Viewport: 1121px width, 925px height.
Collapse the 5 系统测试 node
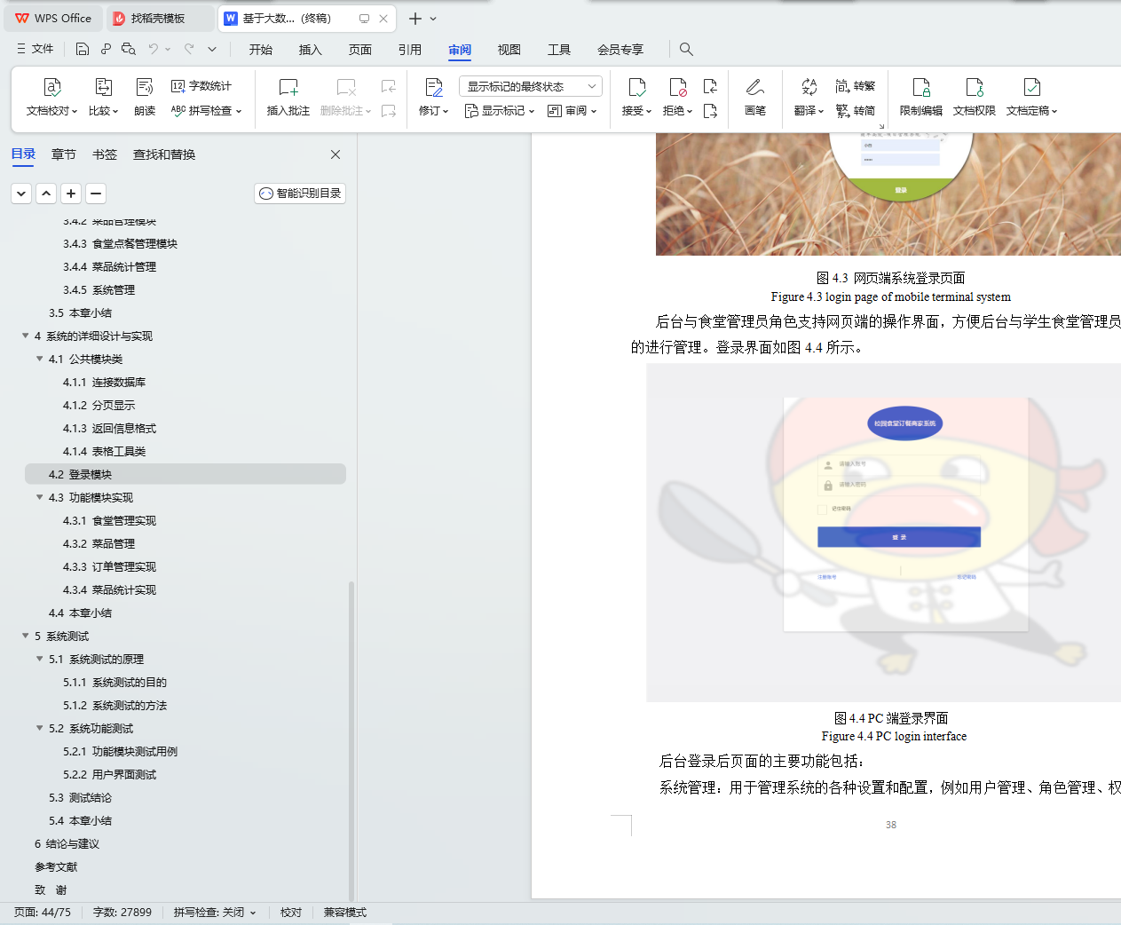(25, 636)
